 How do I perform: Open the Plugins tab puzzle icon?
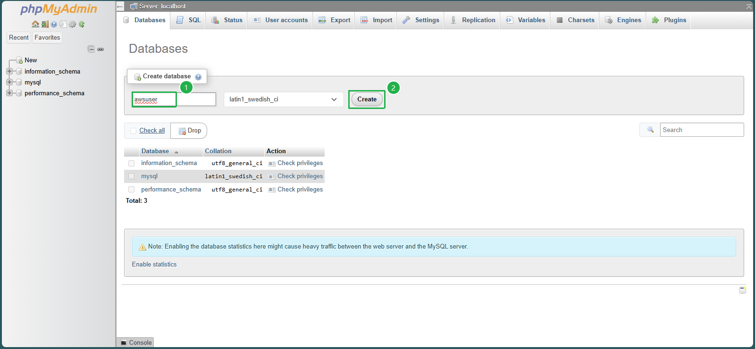(x=655, y=20)
